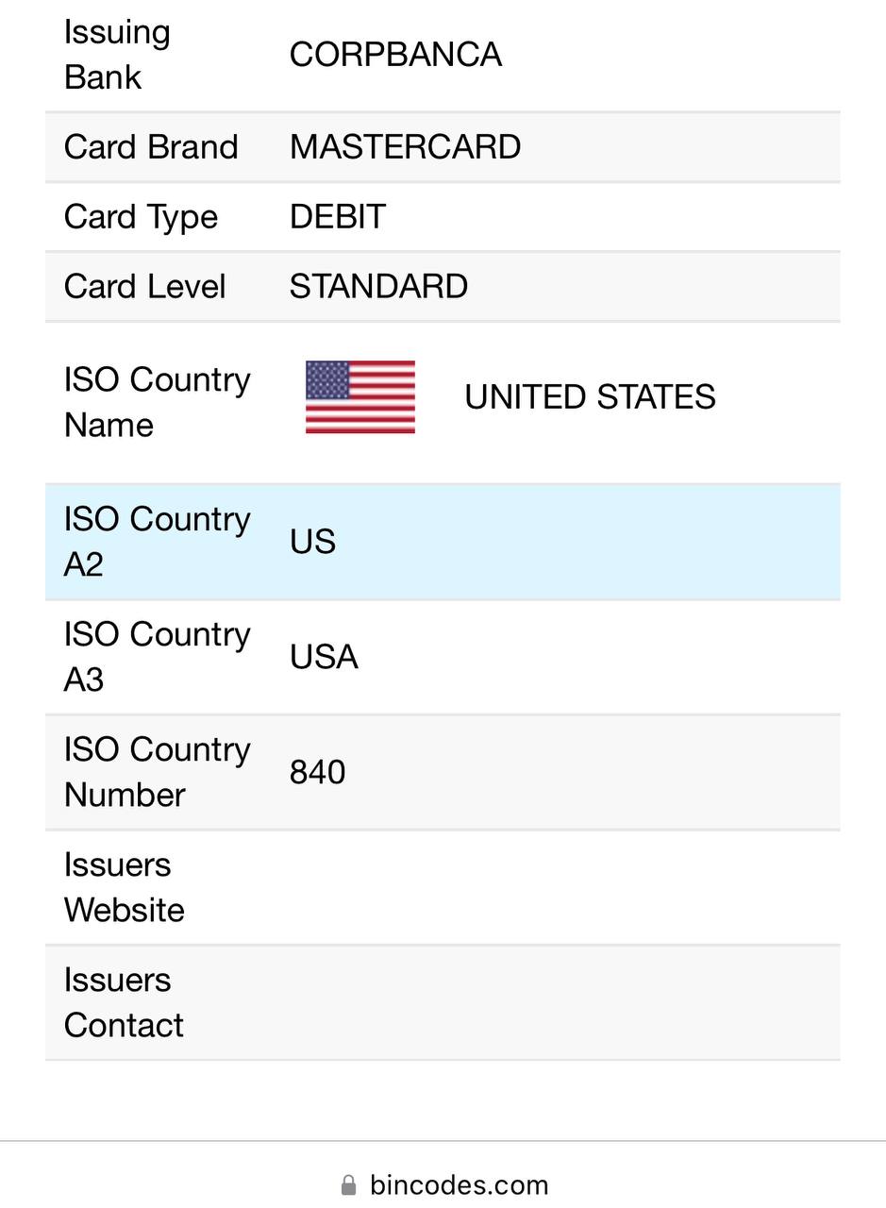Click the bincodes.com address text
The image size is (886, 1208).
[460, 1185]
